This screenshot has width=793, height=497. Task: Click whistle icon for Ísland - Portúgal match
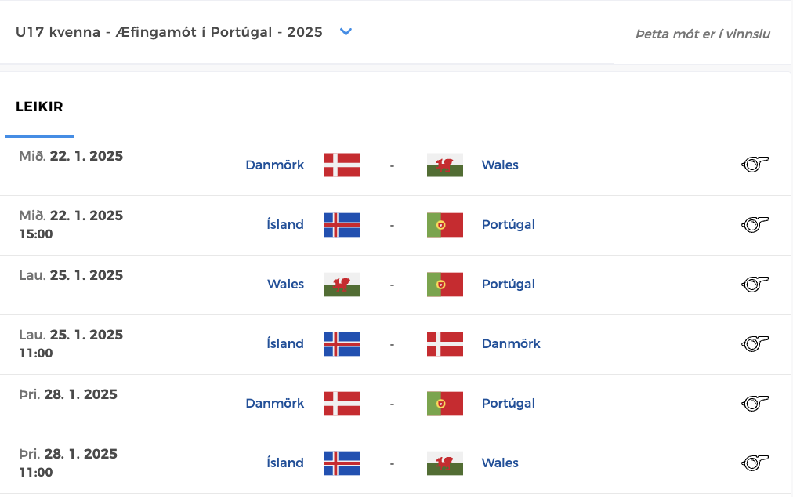755,224
